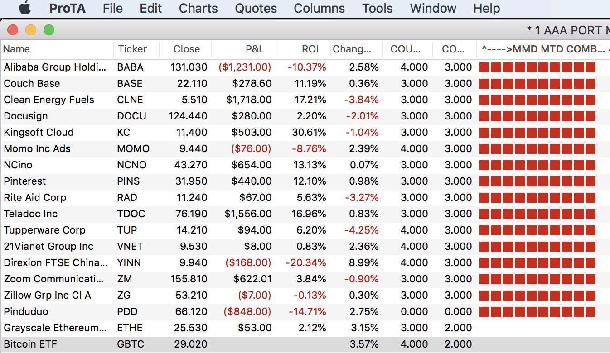610x353 pixels.
Task: Click the yellow minimize window button
Action: 31,30
